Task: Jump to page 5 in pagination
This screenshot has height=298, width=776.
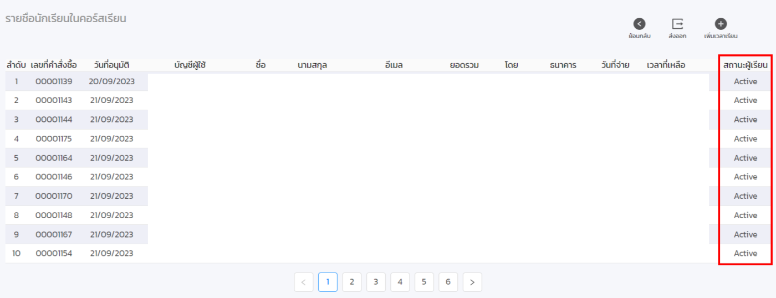Action: 424,282
